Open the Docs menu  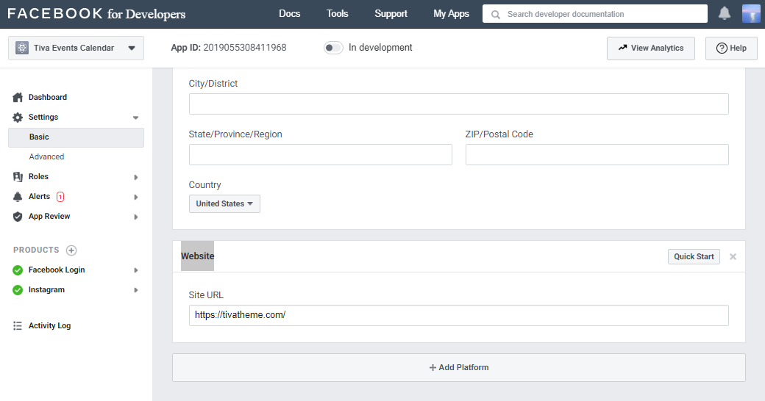[290, 14]
